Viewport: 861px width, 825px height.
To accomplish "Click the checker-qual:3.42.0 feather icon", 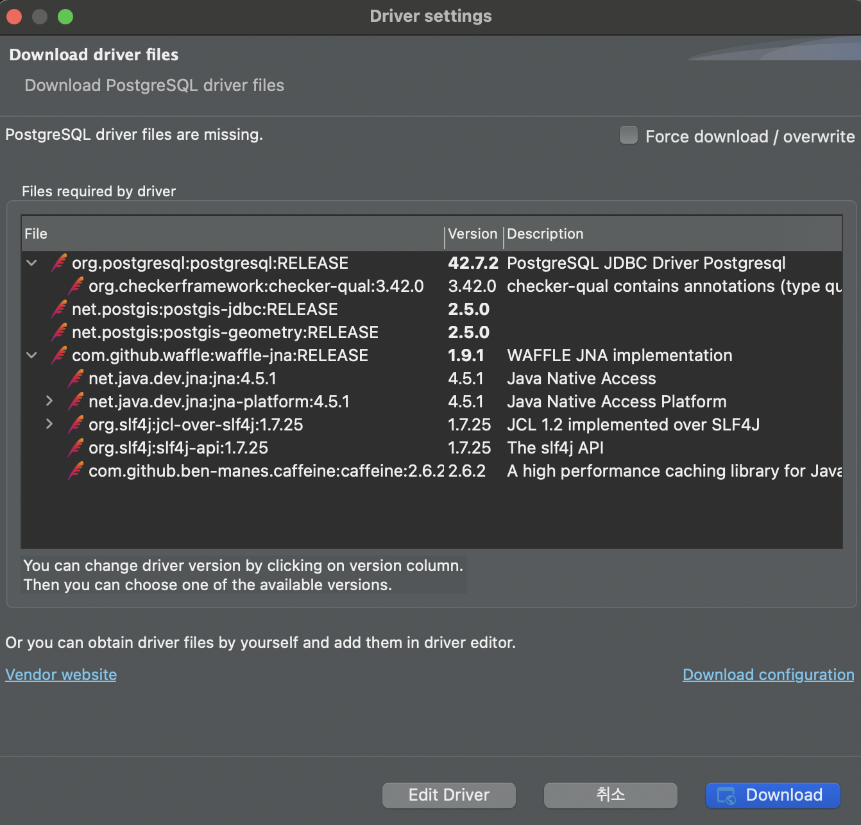I will (x=76, y=286).
